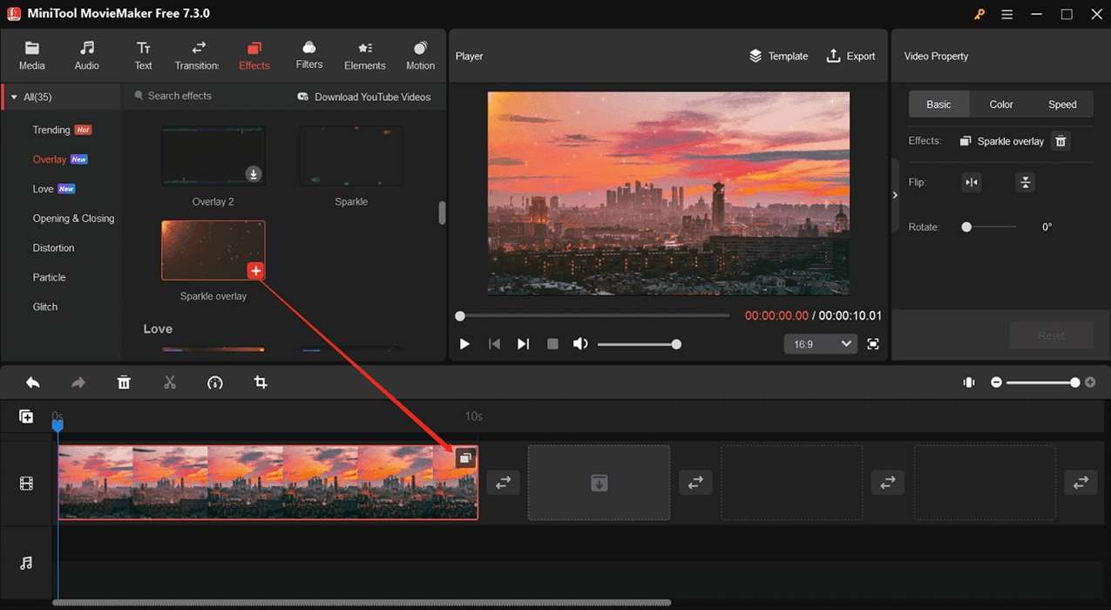Screen dimensions: 1111x610
Task: Add Sparkle overlay with plus icon
Action: 255,271
